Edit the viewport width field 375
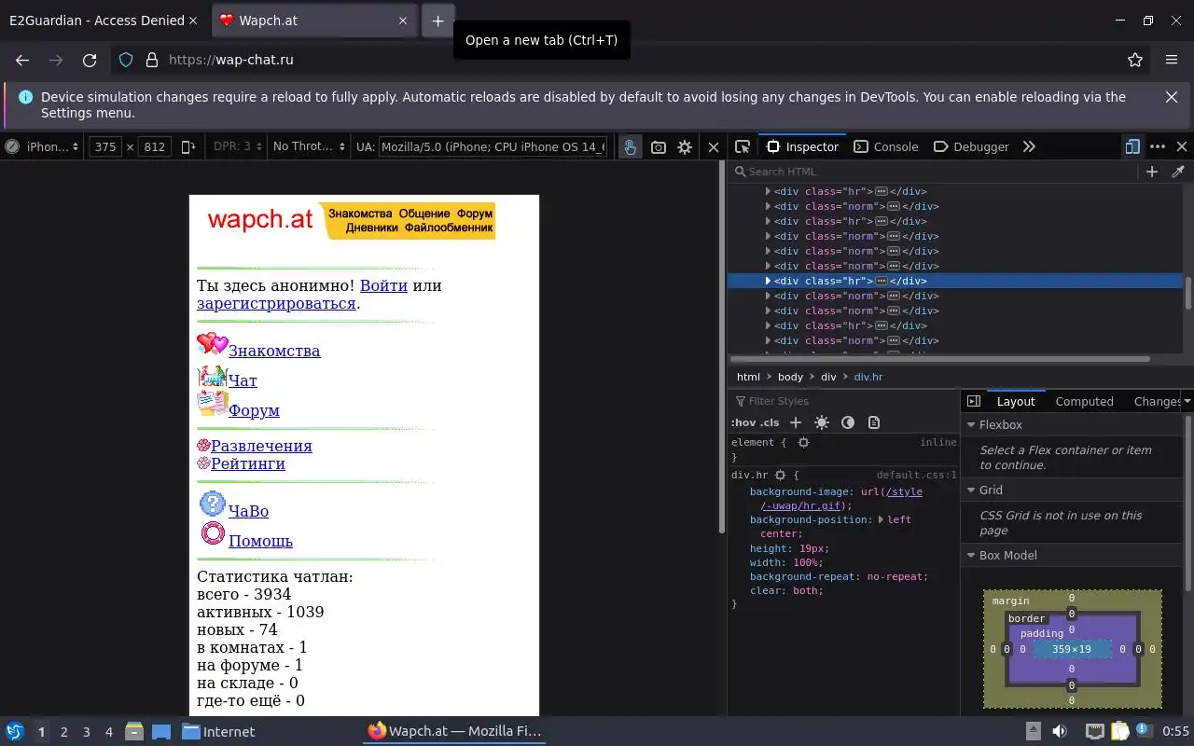Screen dimensions: 1194x746 point(106,146)
